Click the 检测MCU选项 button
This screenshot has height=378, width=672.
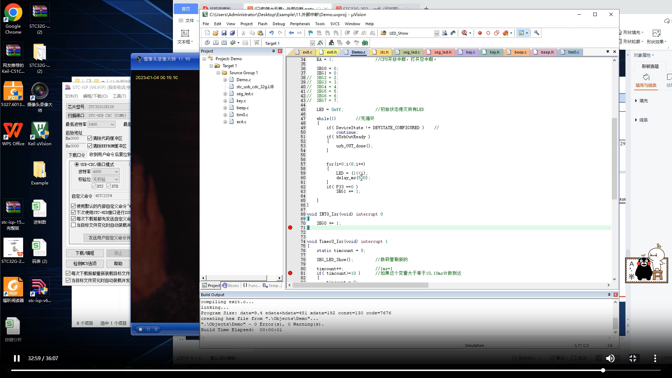click(85, 264)
